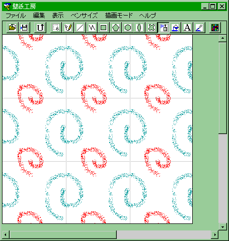The image size is (229, 241).
Task: Pick the pentagon polygon tool
Action: [x=116, y=28]
